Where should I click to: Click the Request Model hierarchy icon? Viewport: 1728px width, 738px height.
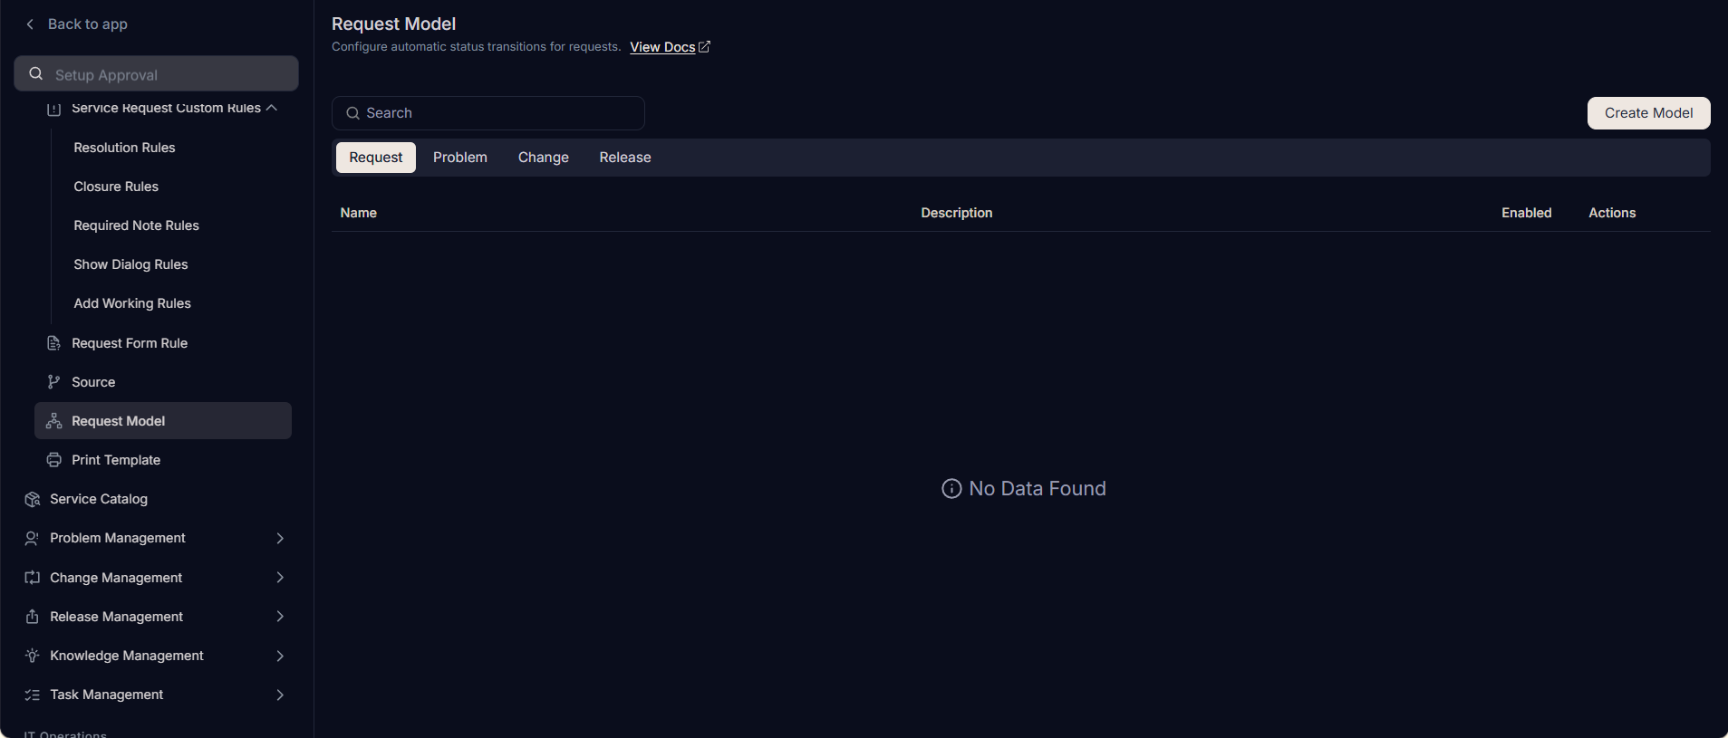click(x=53, y=421)
